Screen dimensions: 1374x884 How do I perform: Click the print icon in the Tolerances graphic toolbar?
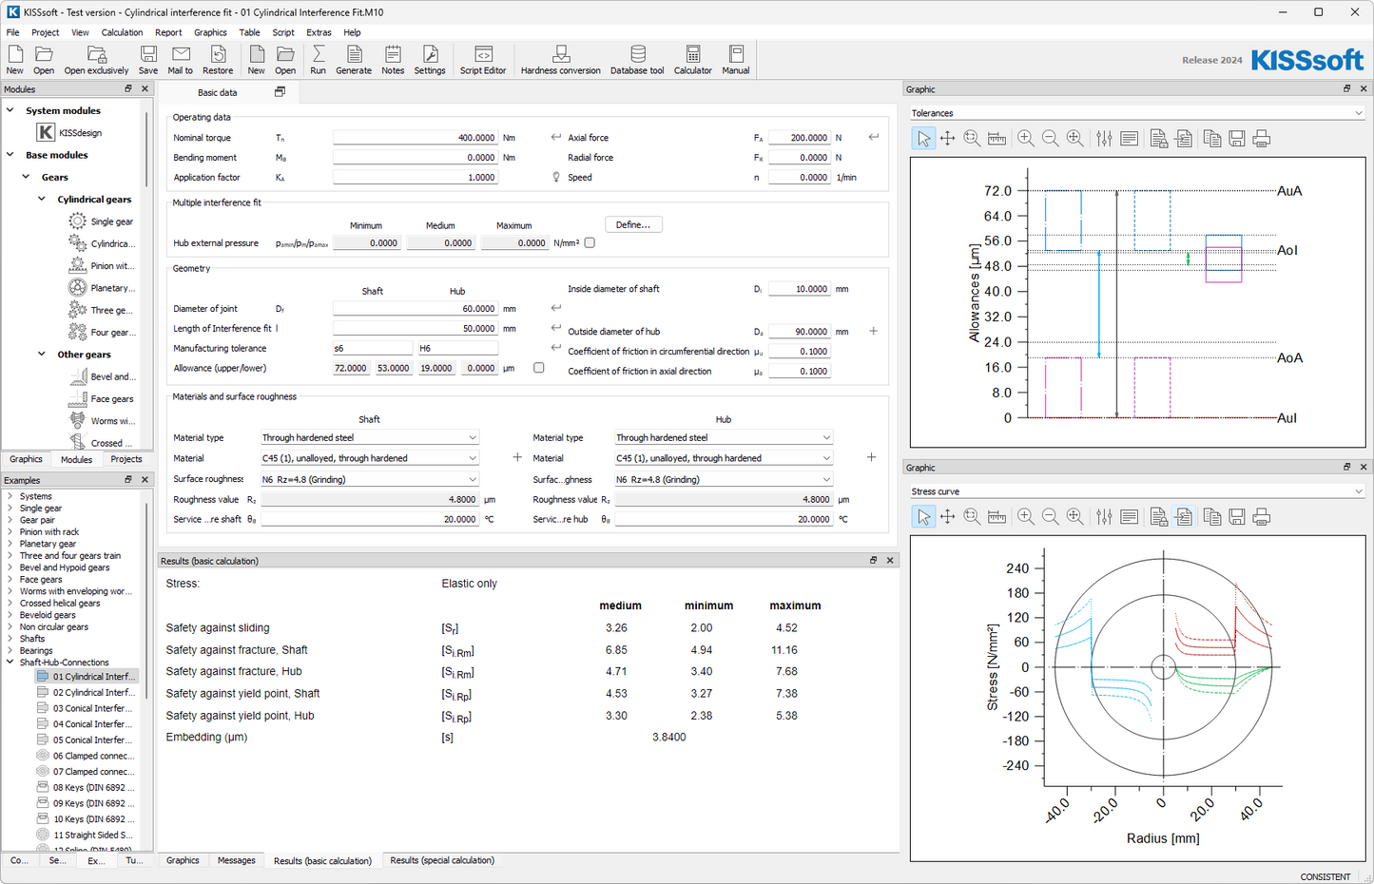click(x=1261, y=139)
